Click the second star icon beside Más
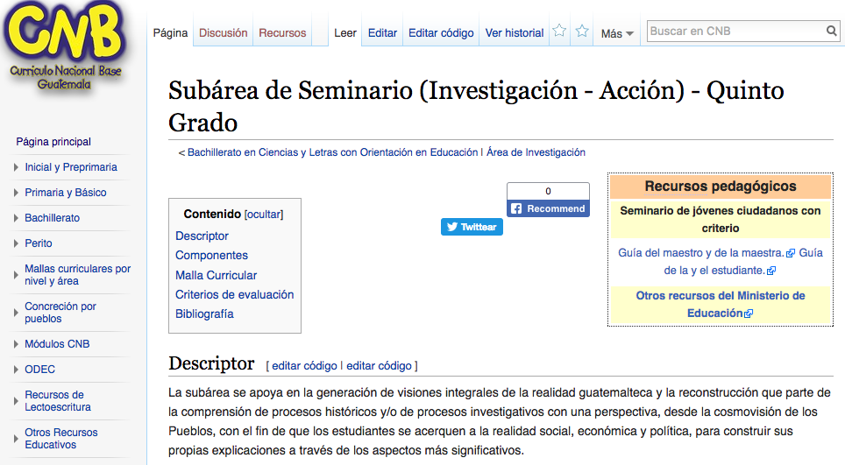The image size is (845, 465). [582, 31]
